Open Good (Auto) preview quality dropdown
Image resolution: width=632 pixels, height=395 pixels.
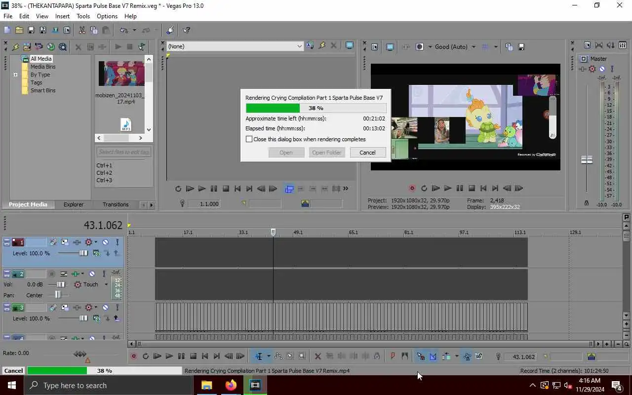tap(474, 47)
